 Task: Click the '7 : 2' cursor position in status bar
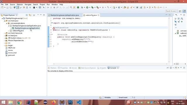[134, 97]
